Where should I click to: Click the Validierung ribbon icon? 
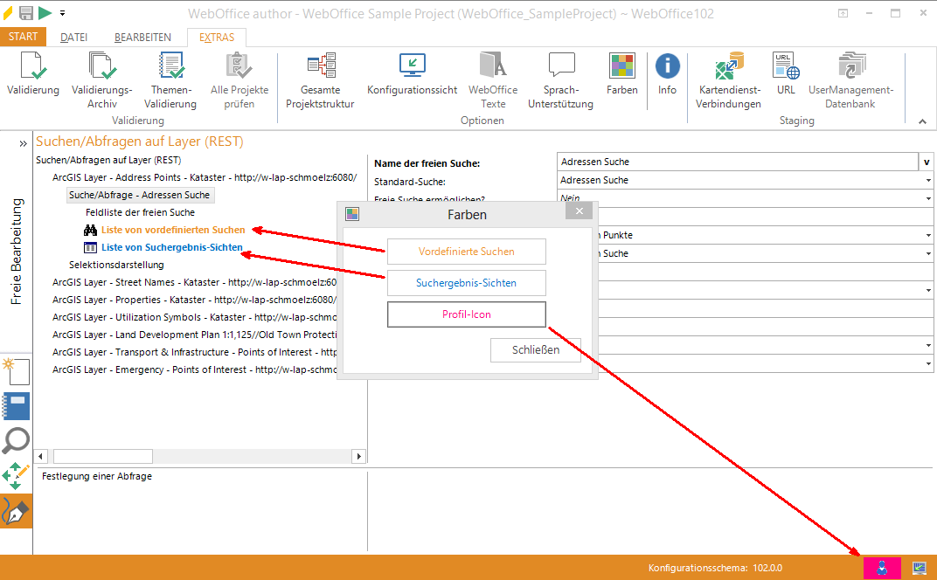tap(32, 68)
